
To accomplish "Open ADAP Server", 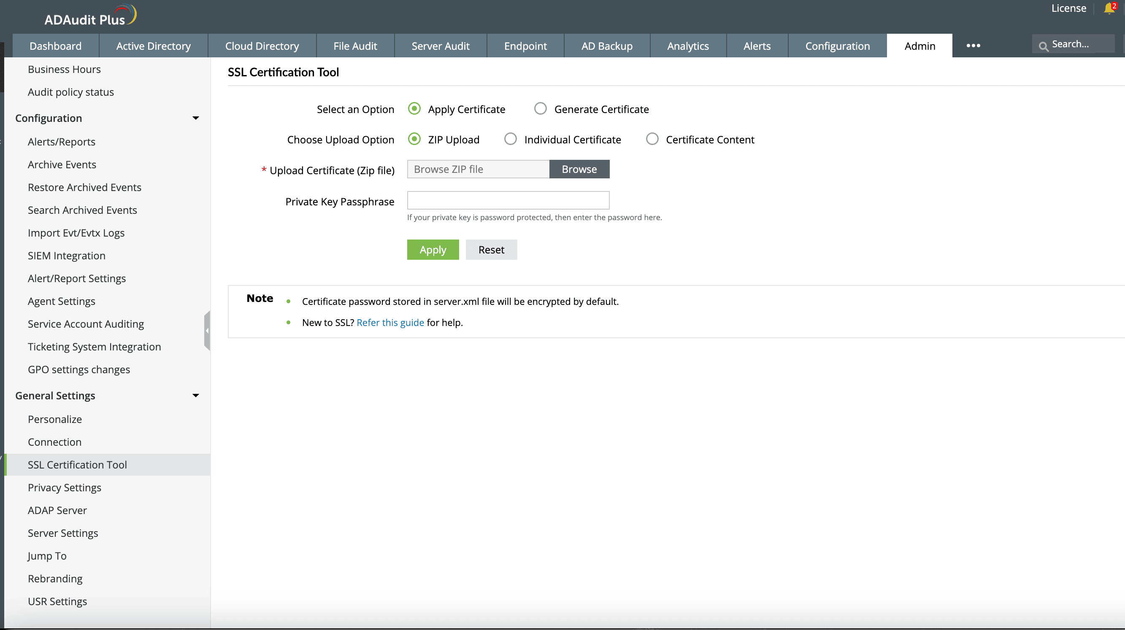I will (57, 510).
